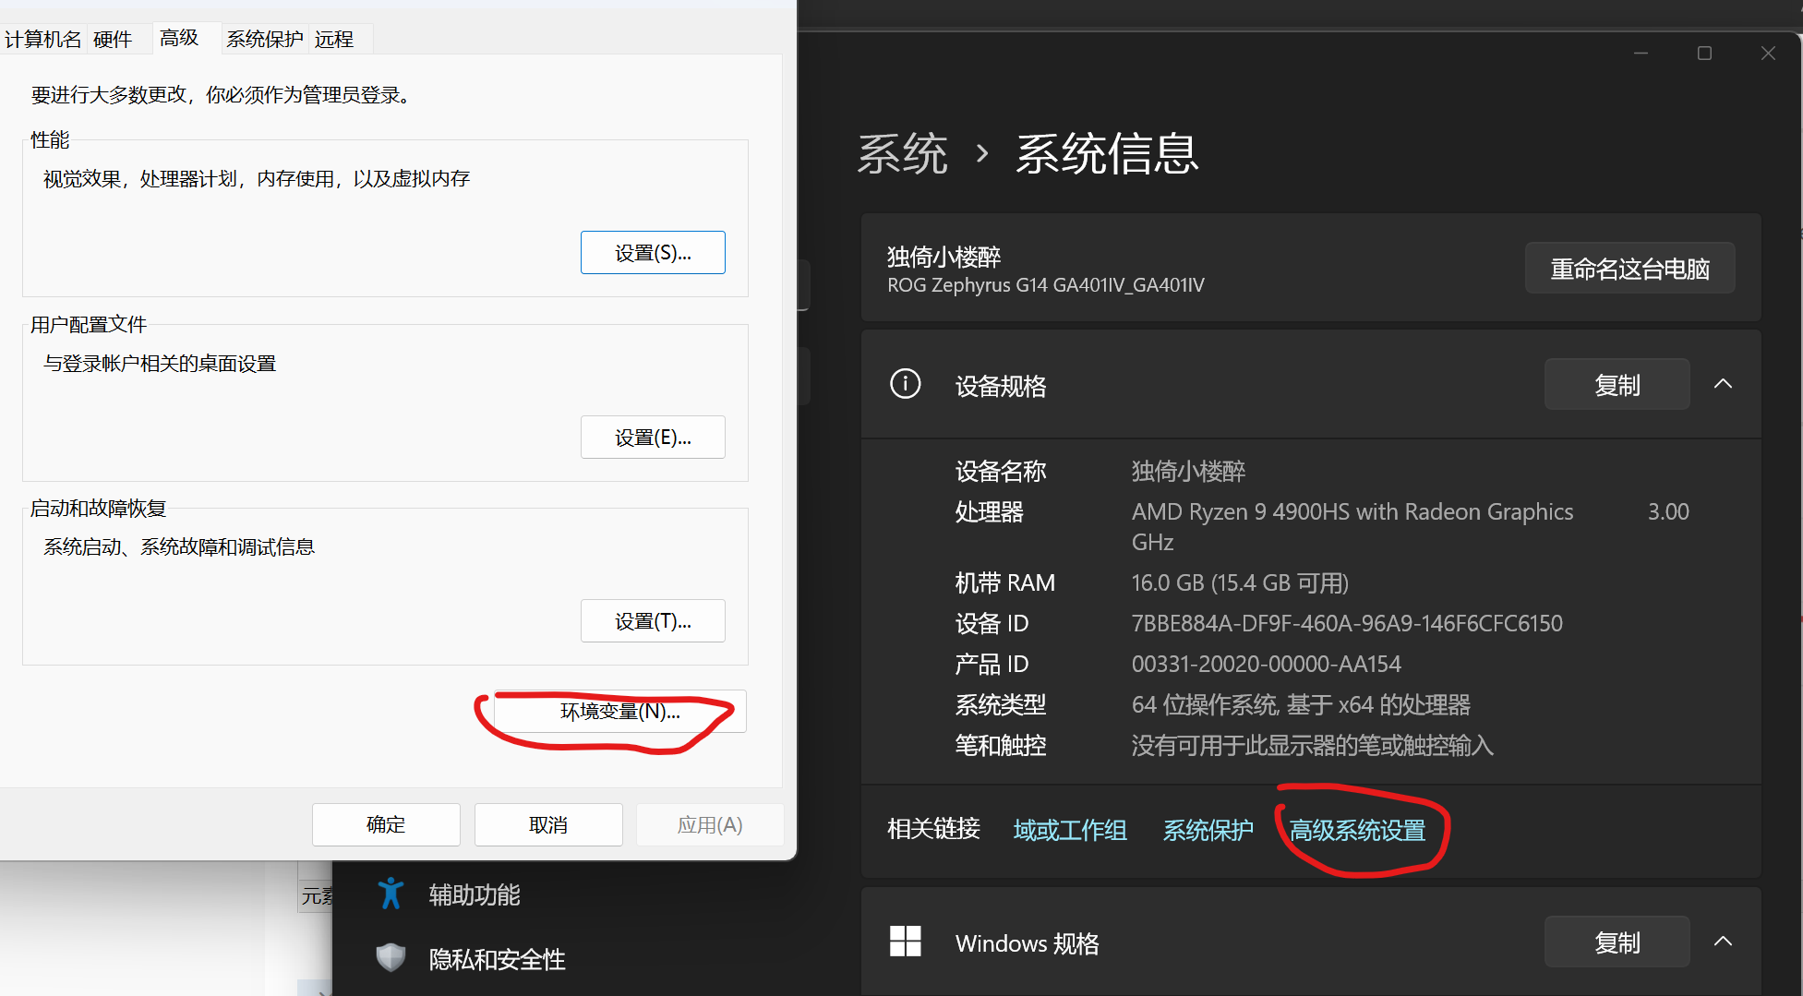This screenshot has height=996, width=1803.
Task: Click the 产品 ID value 00331-20020-00000-AA154
Action: (1266, 664)
